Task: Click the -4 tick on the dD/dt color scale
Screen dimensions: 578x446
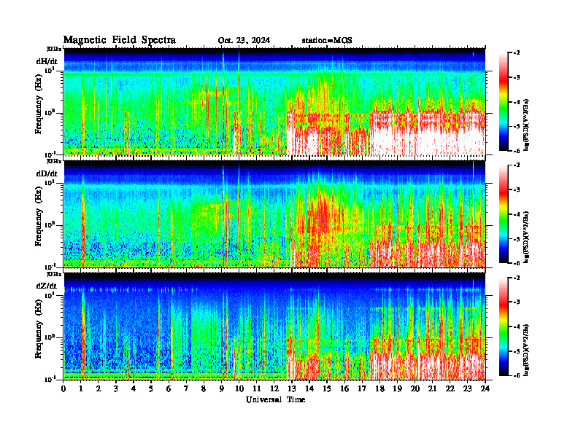Action: (517, 214)
